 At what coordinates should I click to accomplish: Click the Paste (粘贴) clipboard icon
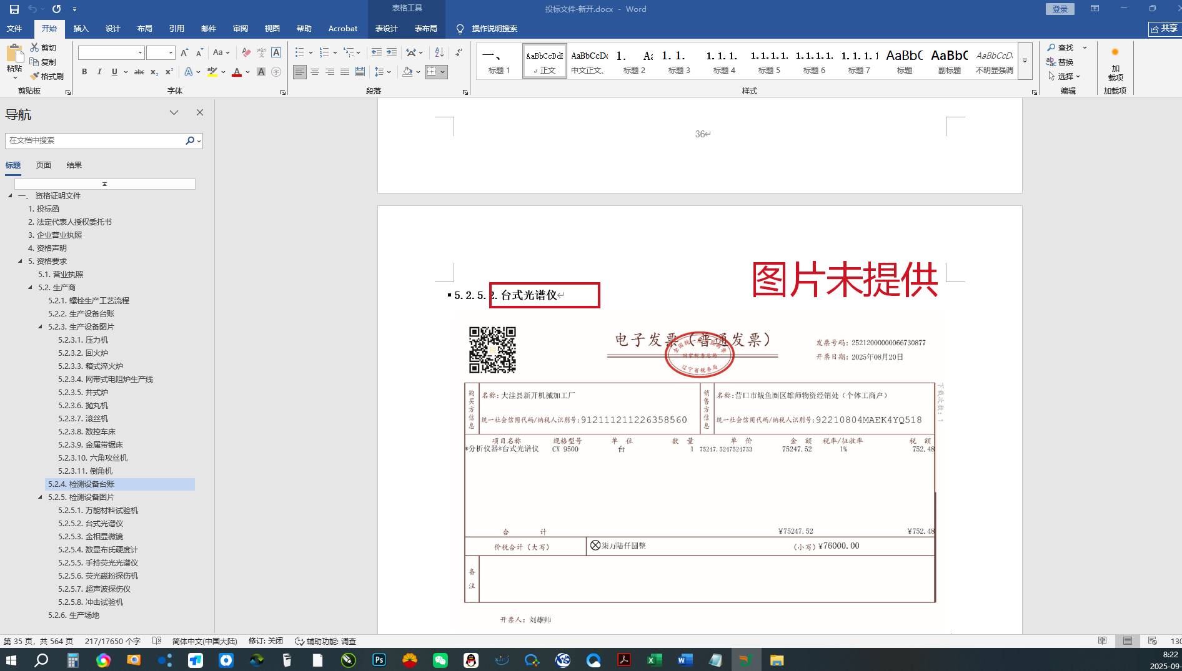point(14,54)
